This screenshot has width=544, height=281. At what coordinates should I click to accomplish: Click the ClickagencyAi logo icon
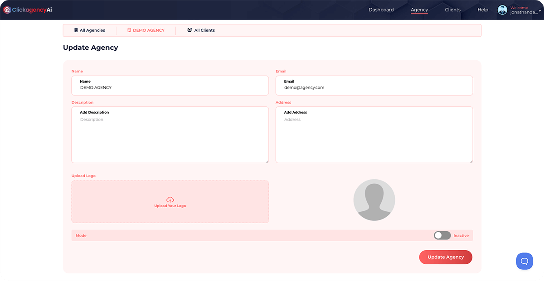(7, 9)
